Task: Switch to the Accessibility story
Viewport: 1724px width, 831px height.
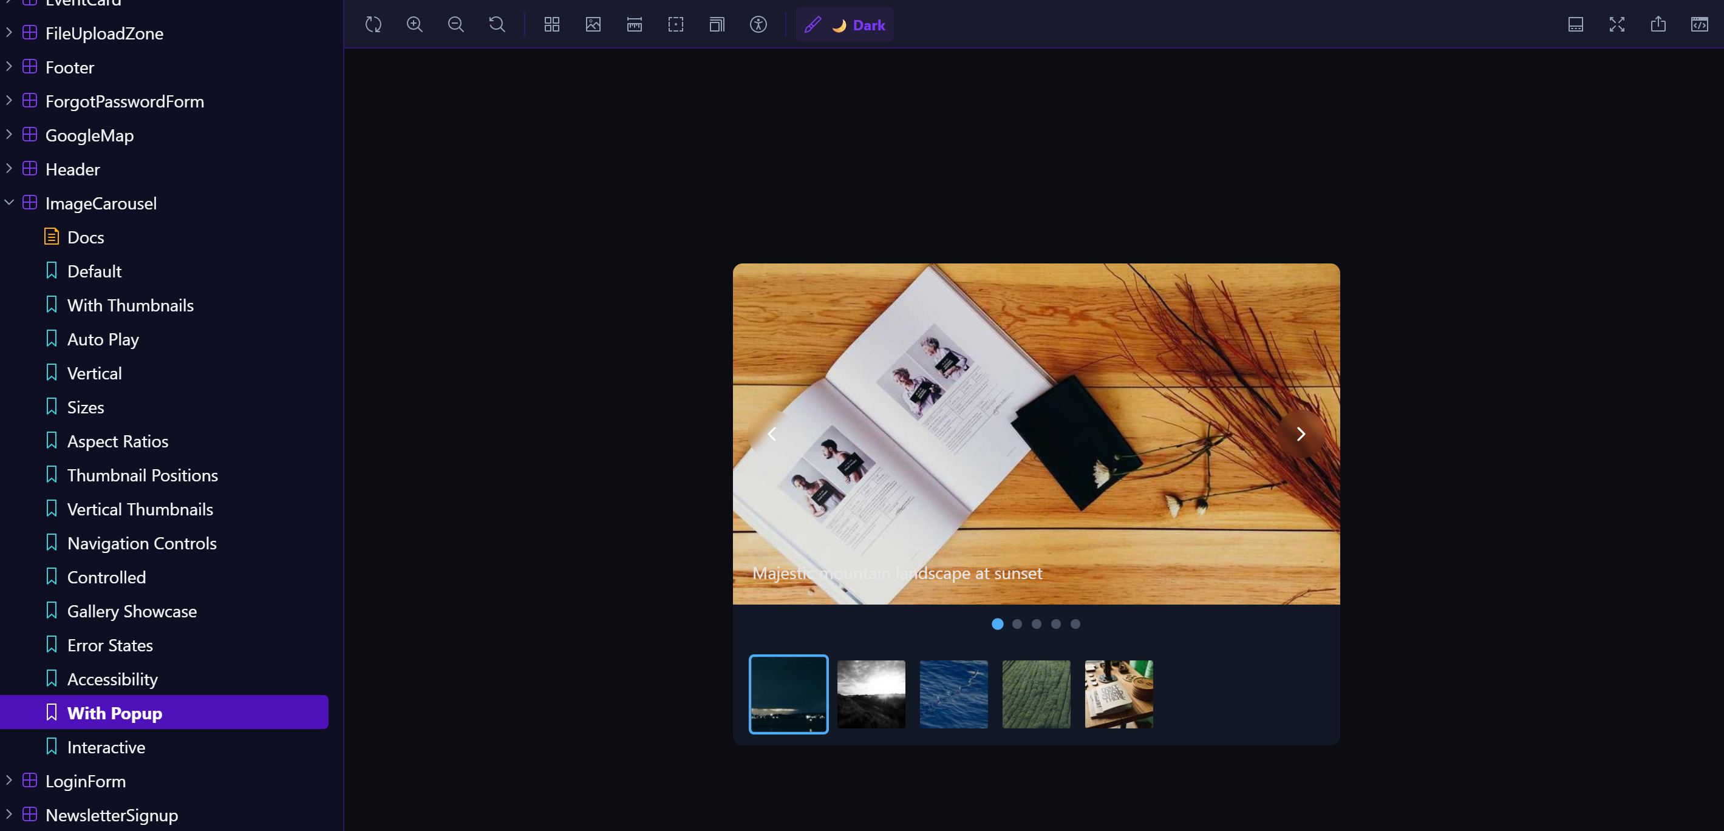Action: (112, 679)
